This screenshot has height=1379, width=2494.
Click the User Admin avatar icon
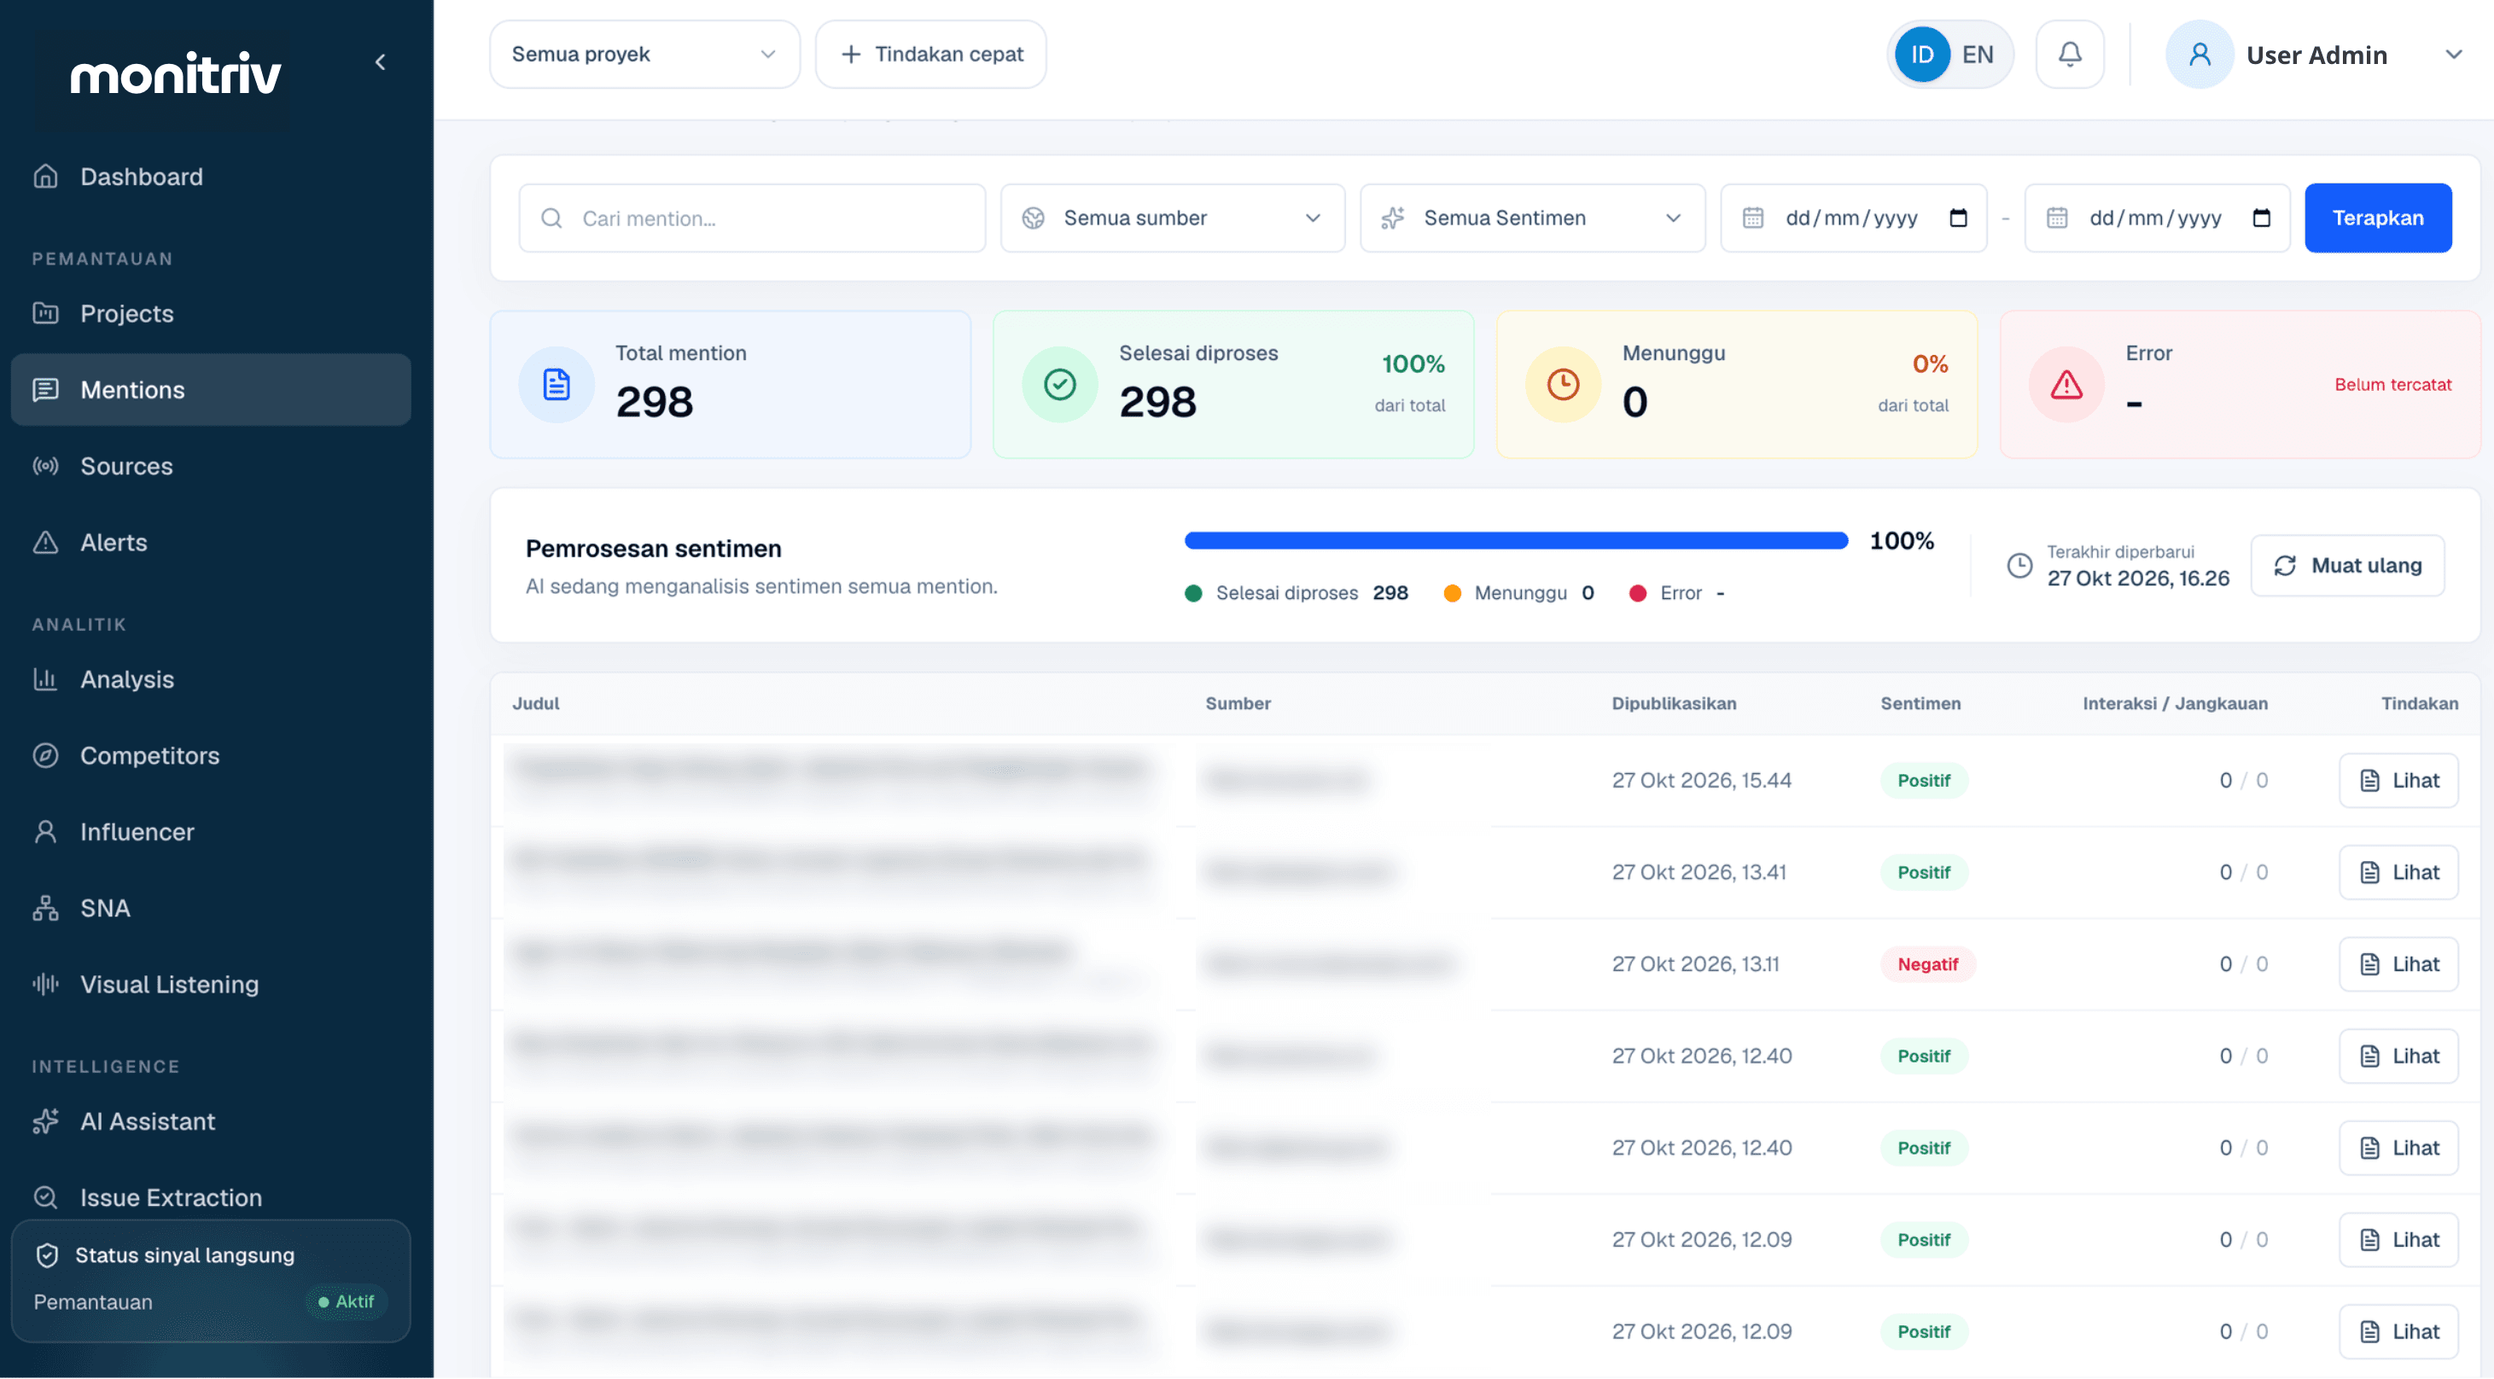point(2199,55)
